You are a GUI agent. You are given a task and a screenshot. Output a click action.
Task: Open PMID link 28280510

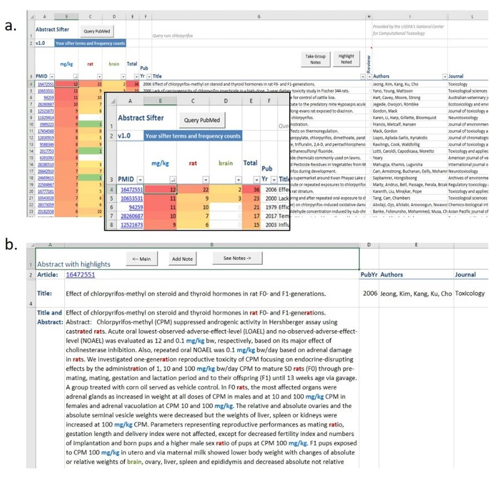(46, 165)
